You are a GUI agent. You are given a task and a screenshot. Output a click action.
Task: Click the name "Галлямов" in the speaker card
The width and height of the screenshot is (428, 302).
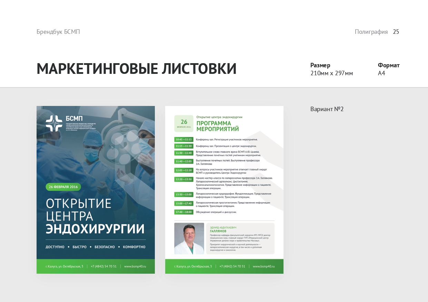click(x=218, y=231)
